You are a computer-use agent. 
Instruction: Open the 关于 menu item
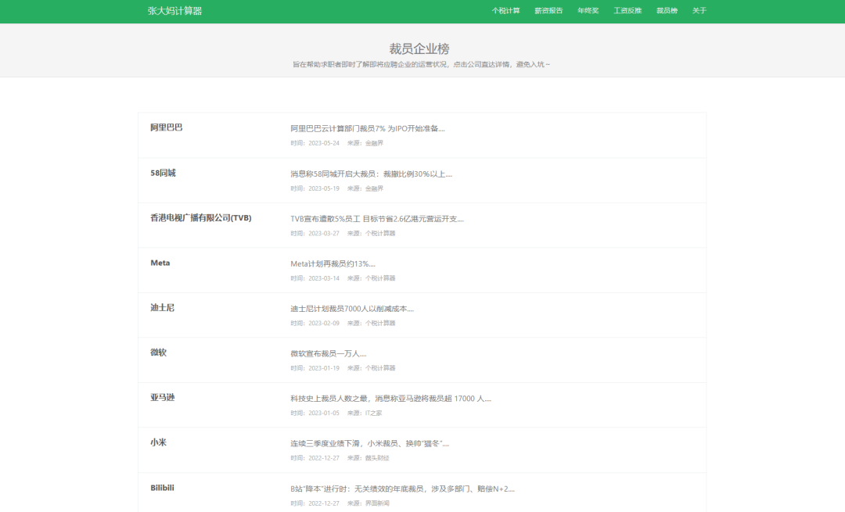coord(699,11)
